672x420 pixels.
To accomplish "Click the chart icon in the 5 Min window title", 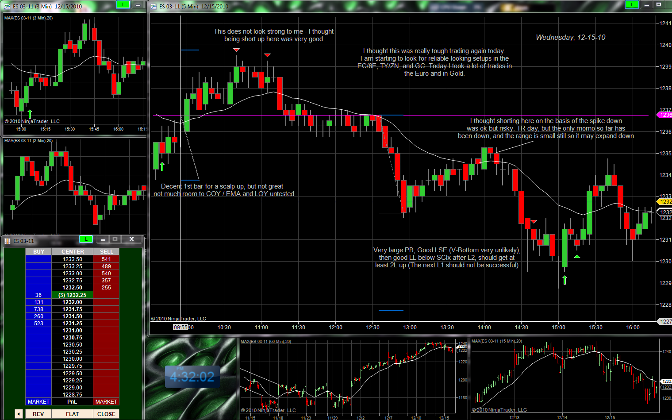I will (x=154, y=6).
